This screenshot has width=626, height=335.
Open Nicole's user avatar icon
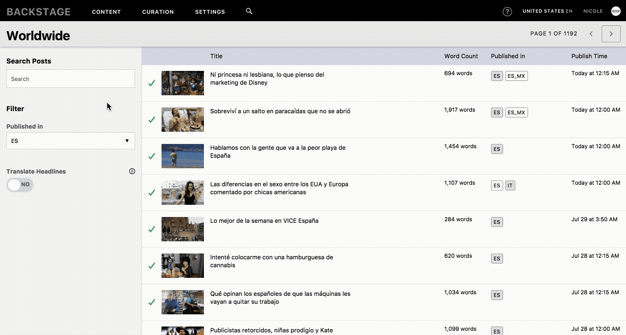click(x=615, y=11)
